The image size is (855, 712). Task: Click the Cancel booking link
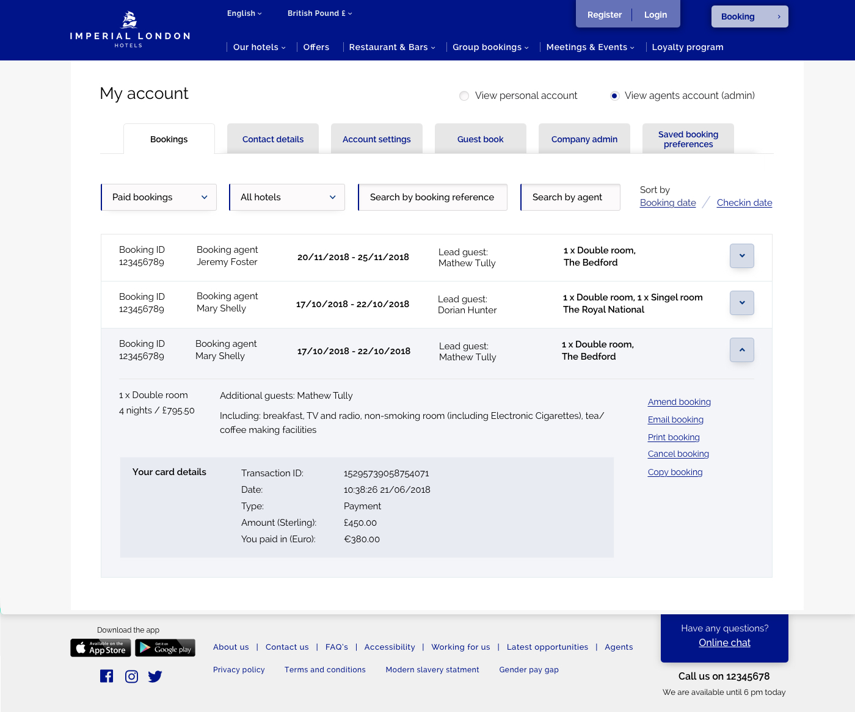(678, 454)
